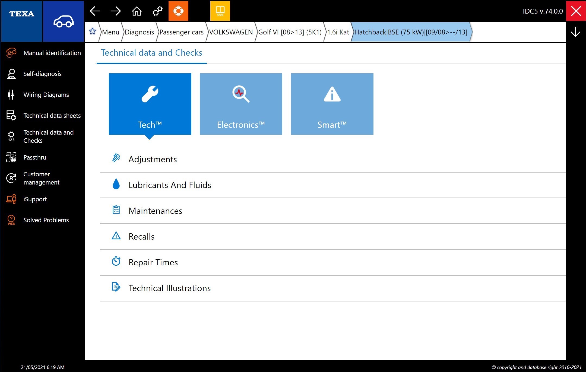Click the Wiring Diagrams icon

coord(11,95)
